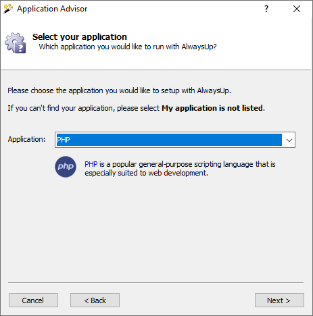Click the Which application you would like subtitle
Viewport: 313px width, 316px height.
[128, 47]
